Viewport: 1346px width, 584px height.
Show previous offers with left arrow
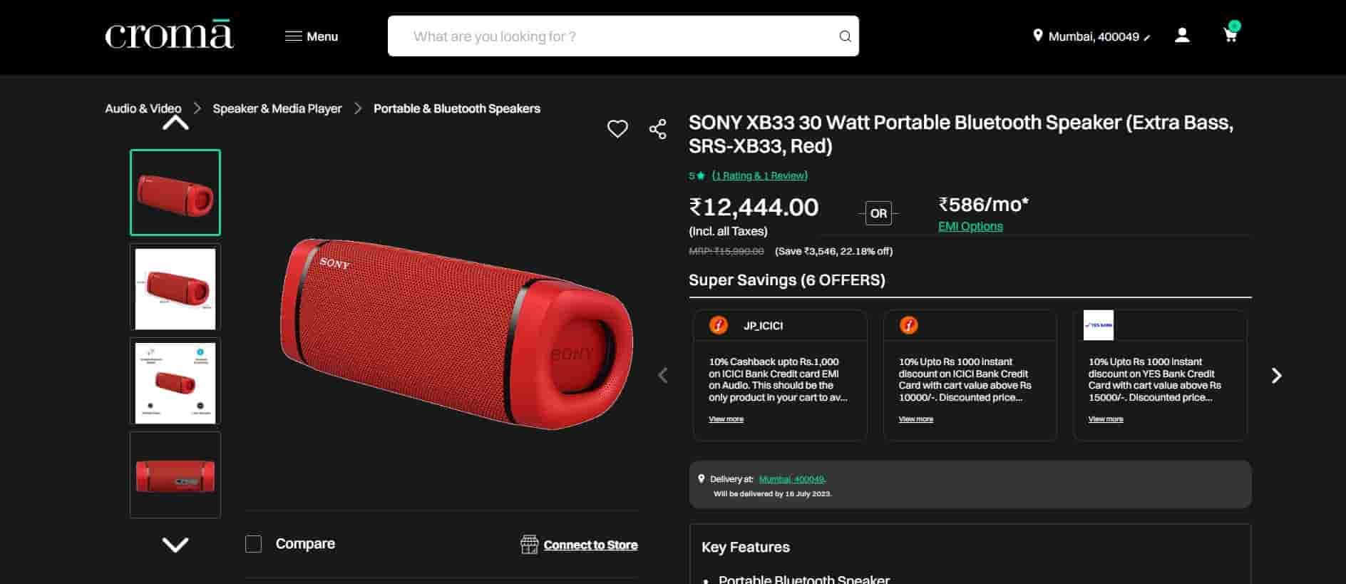663,376
